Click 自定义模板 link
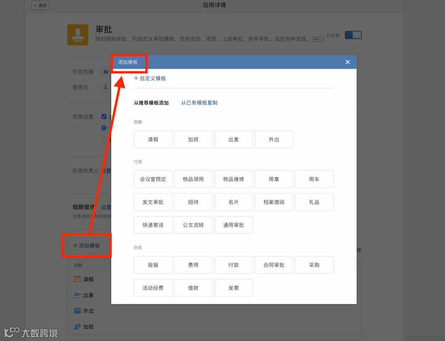The height and width of the screenshot is (341, 445). click(150, 78)
